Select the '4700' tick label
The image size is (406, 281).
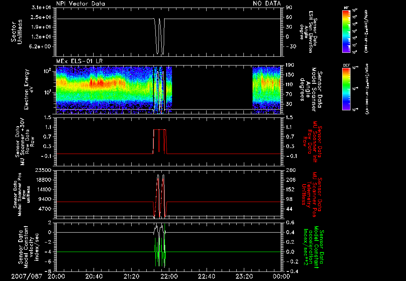click(45, 209)
